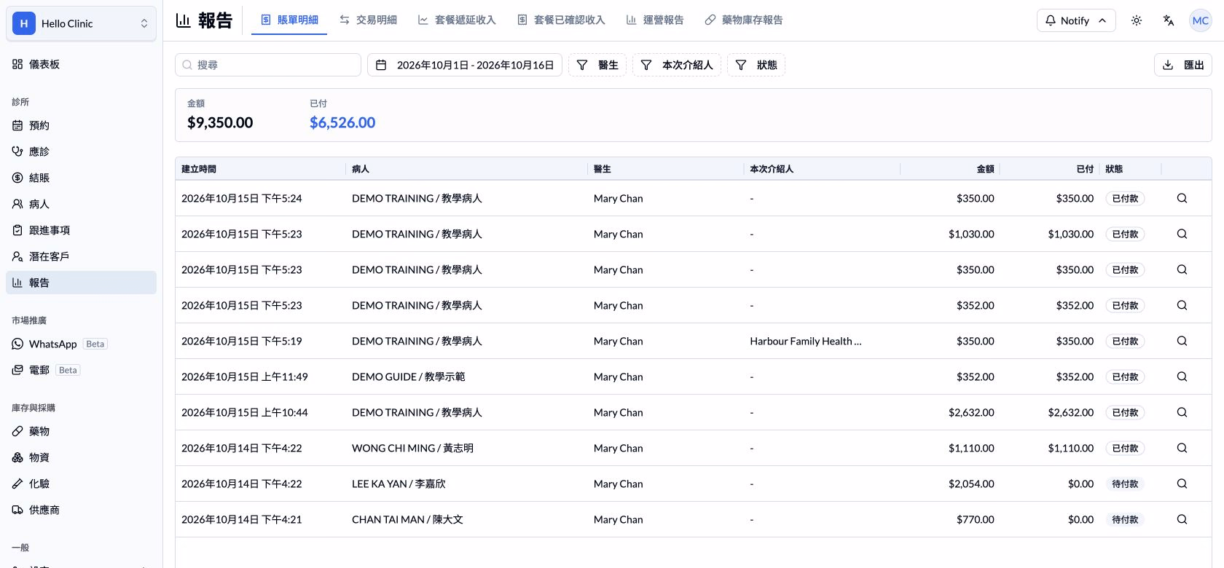
Task: Open 跟進事項 follow-up tasks in sidebar
Action: click(x=81, y=230)
